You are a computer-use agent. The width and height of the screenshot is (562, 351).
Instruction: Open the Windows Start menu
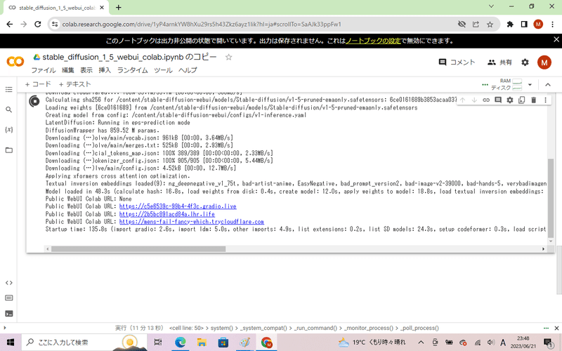tap(11, 343)
